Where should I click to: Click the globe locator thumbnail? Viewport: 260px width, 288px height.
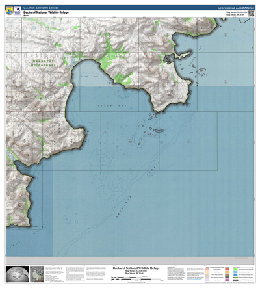(18, 274)
